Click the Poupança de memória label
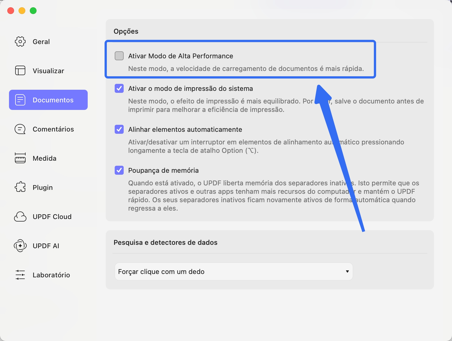 (x=163, y=170)
